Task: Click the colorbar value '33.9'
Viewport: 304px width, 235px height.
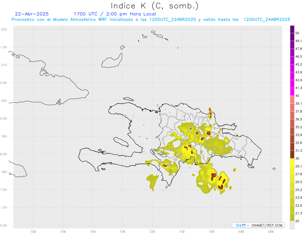Action: [299, 135]
